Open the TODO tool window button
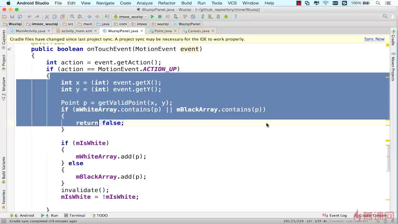 tap(99, 215)
